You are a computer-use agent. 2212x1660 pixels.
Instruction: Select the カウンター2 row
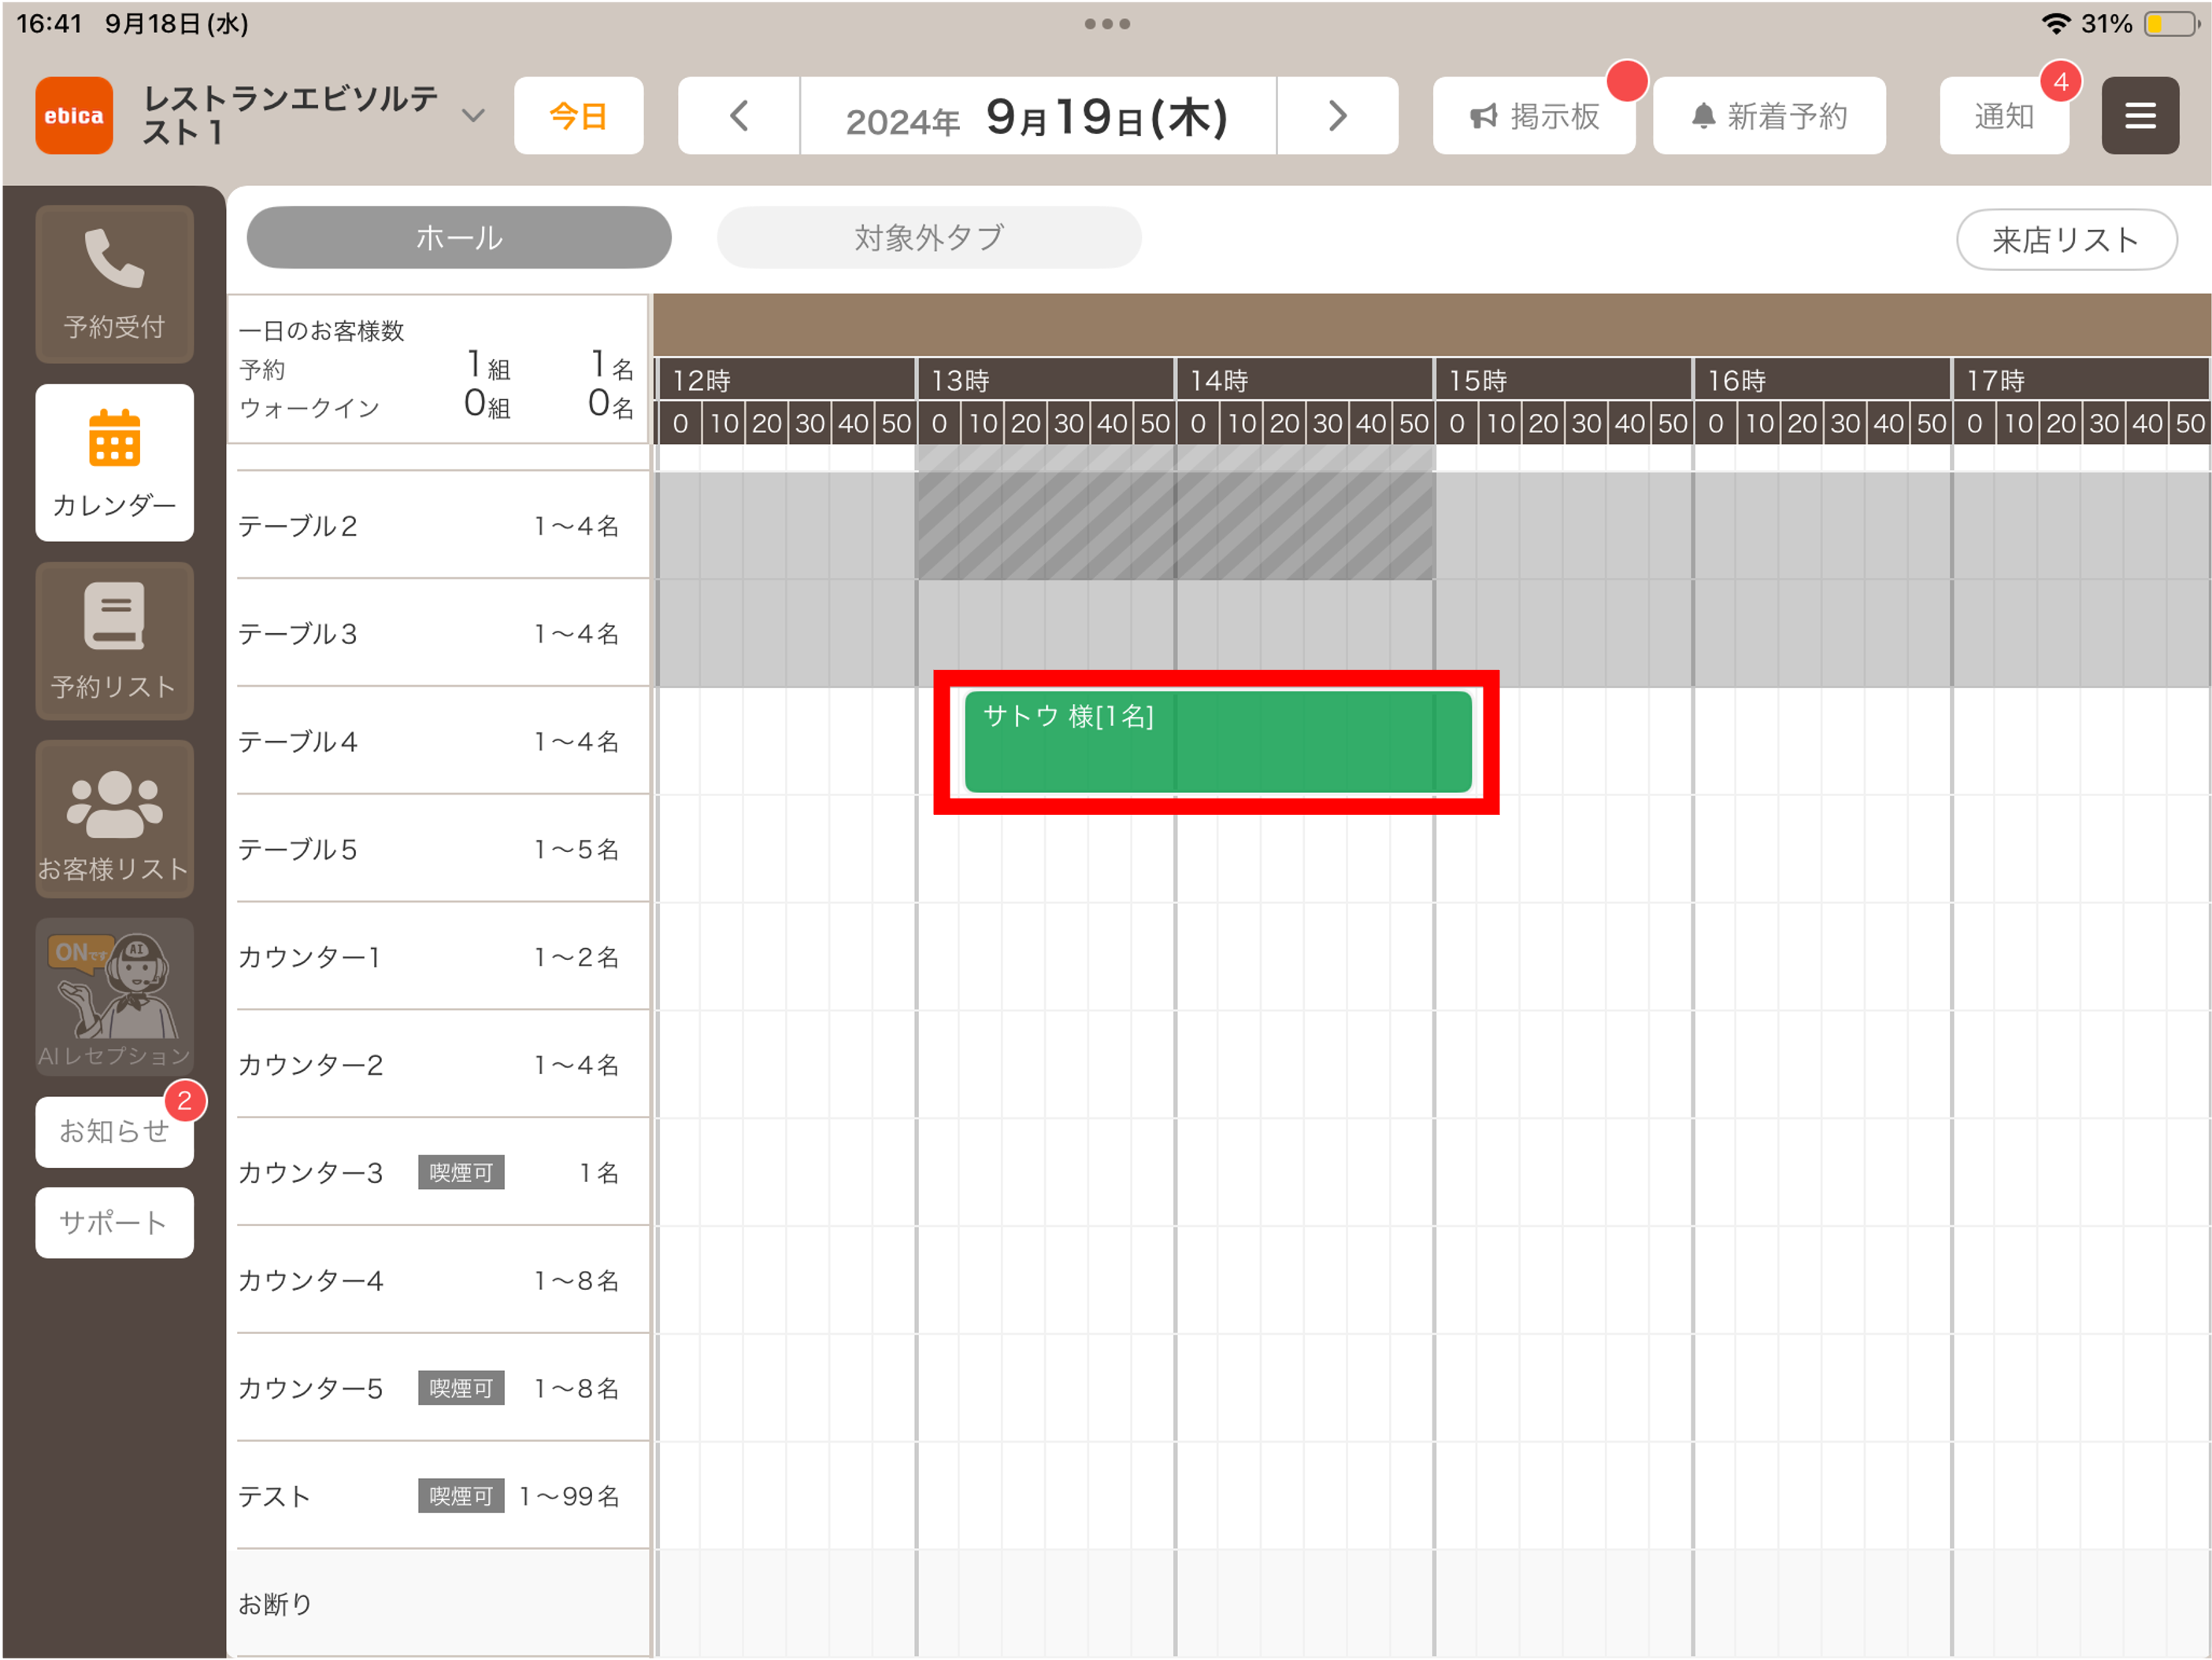tap(442, 1065)
